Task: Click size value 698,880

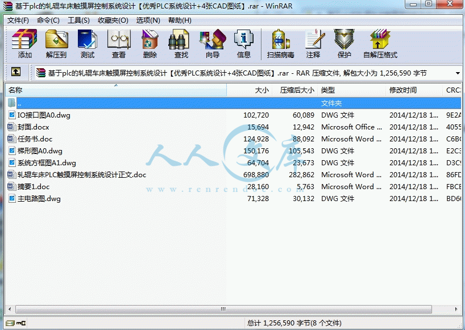Action: (256, 175)
